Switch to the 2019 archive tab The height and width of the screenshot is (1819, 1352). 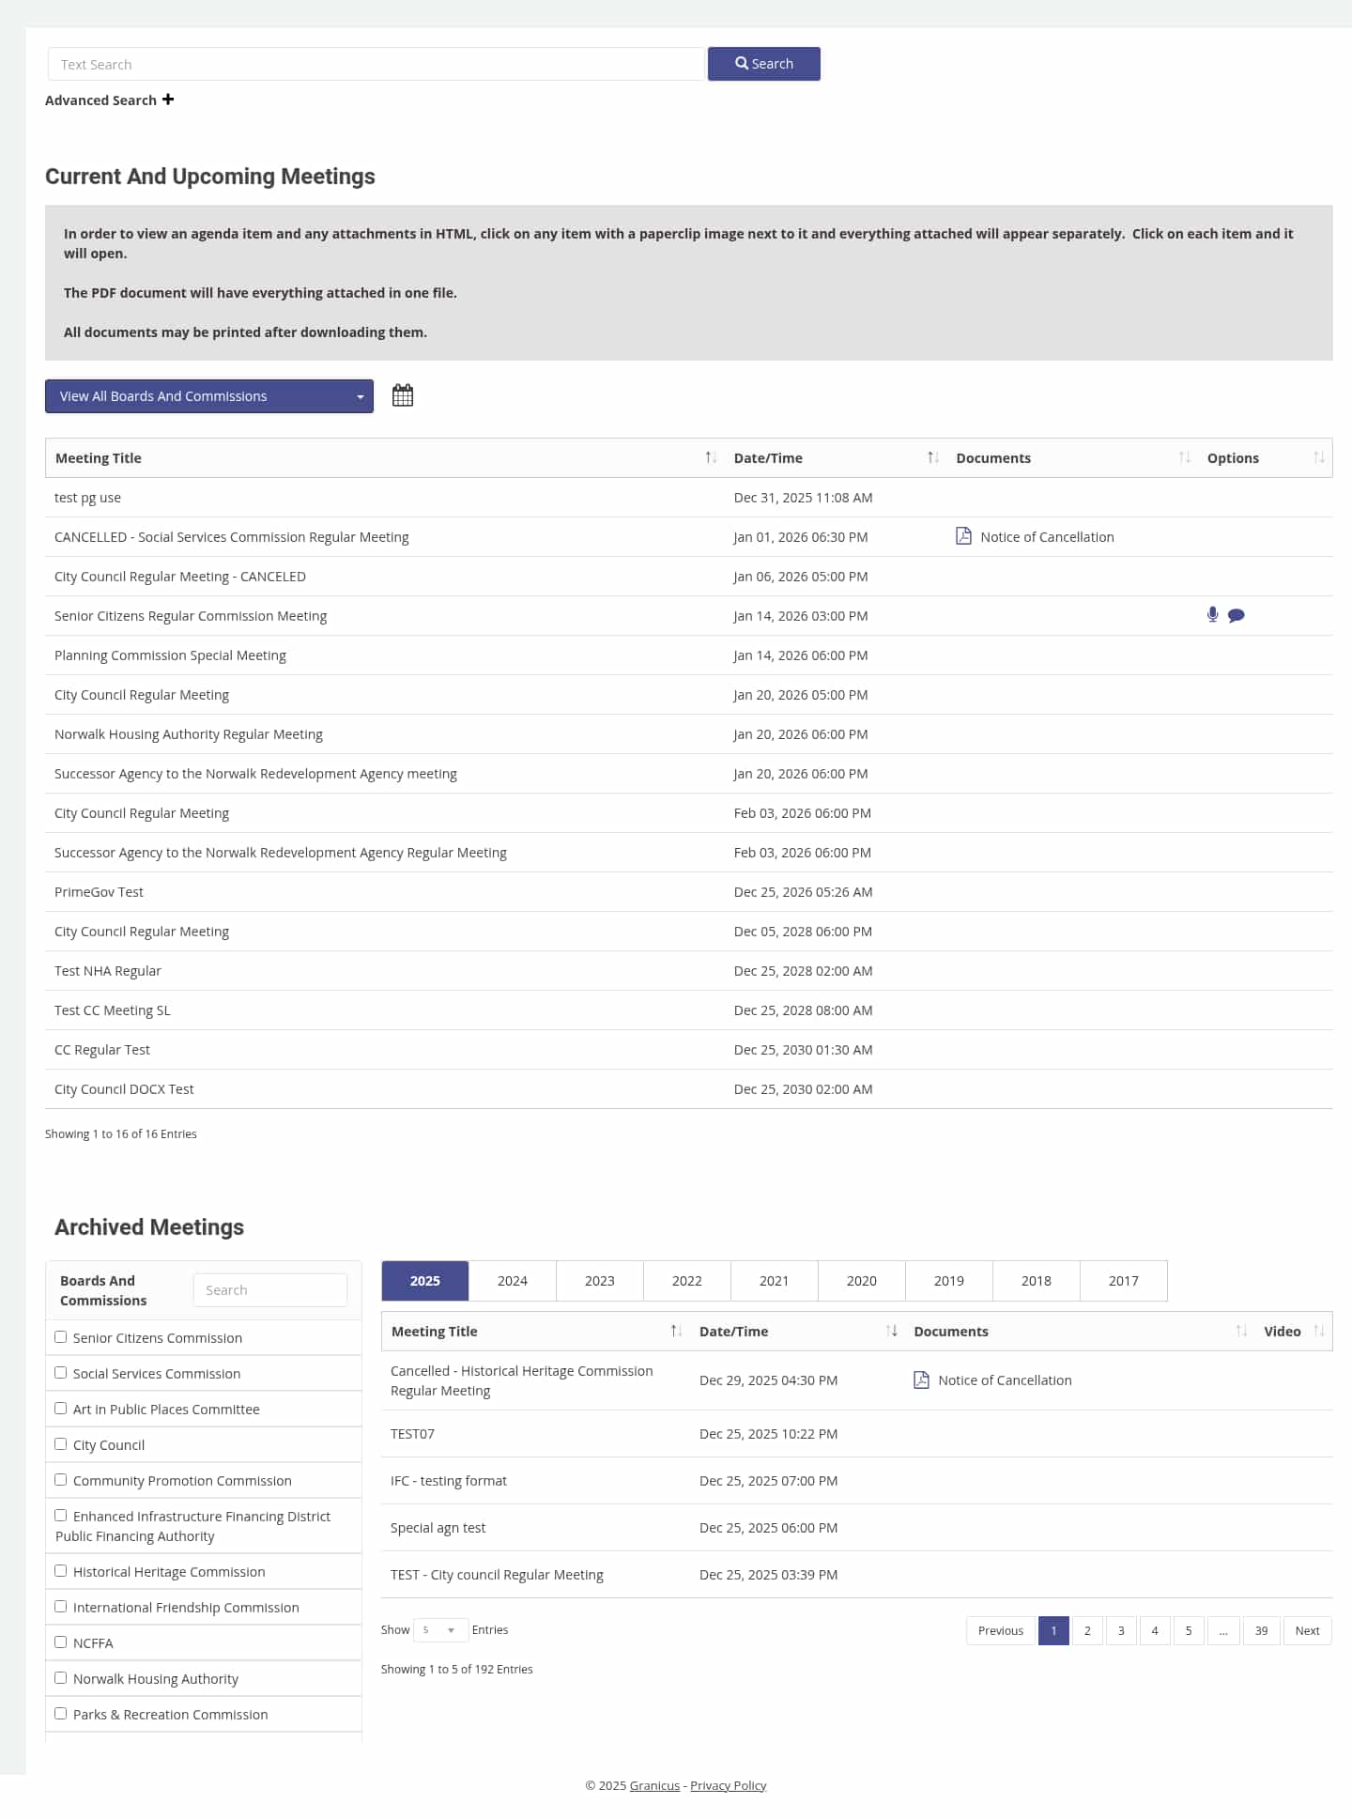(x=949, y=1281)
